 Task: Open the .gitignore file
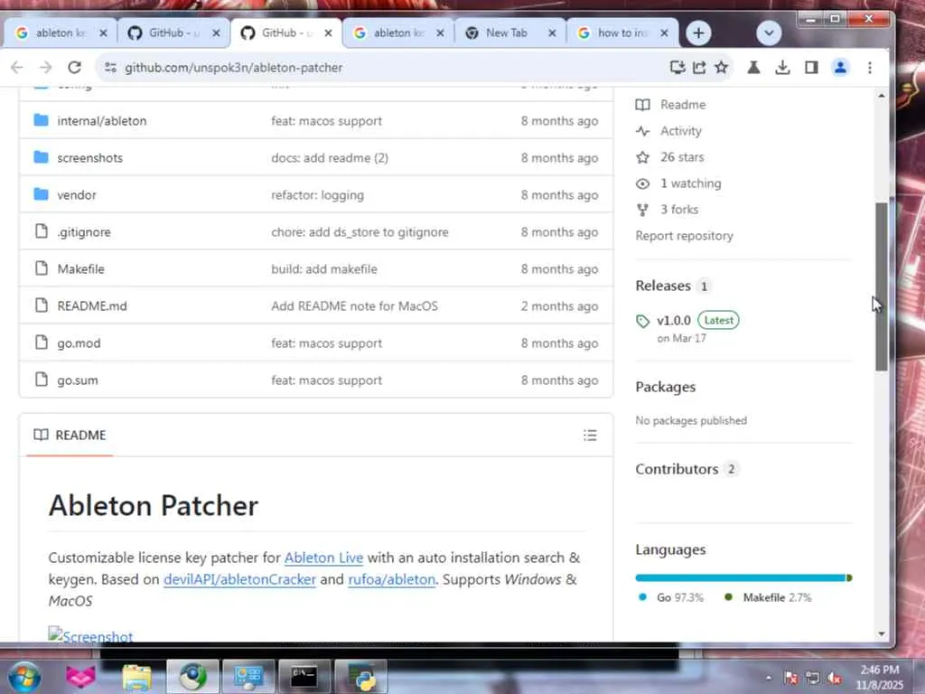point(84,232)
